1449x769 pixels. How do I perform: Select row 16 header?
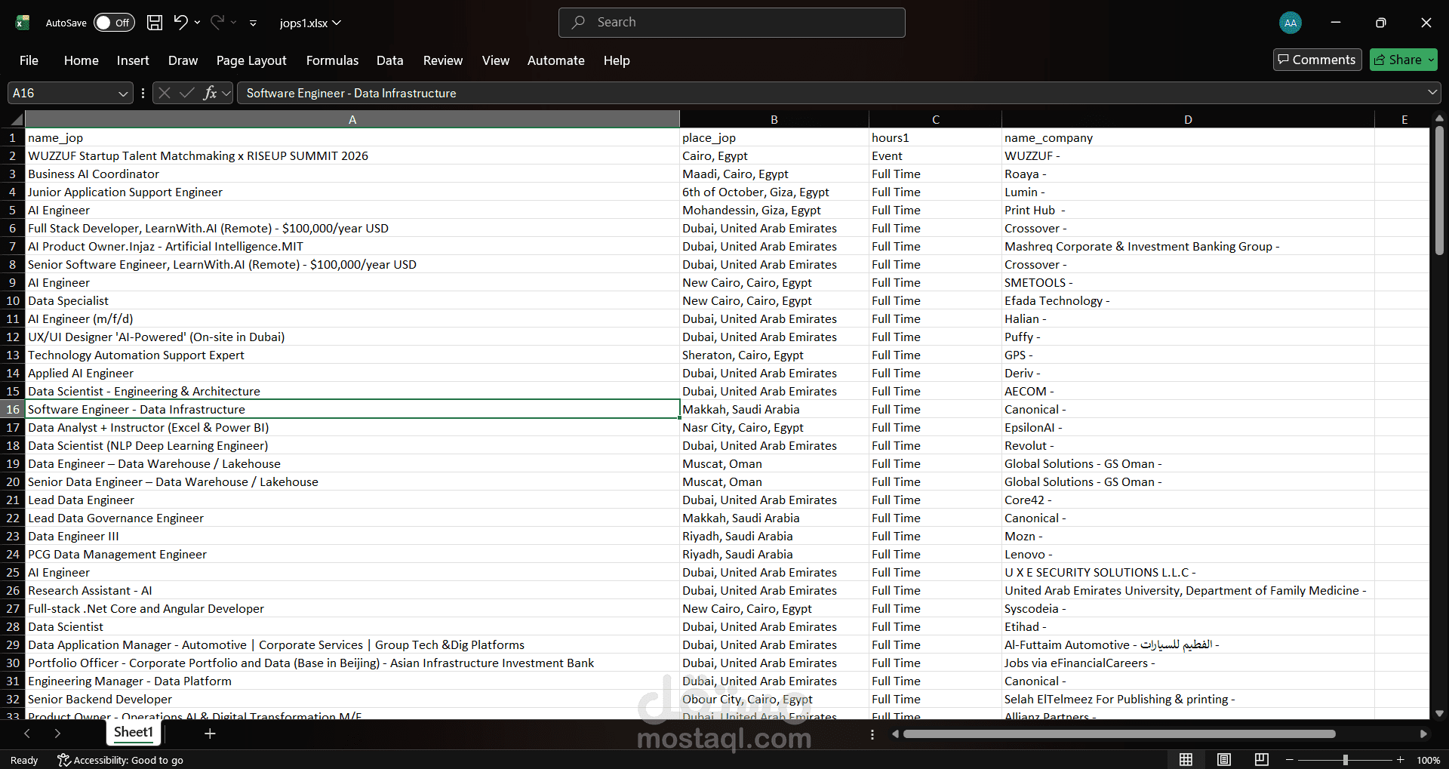click(x=13, y=409)
